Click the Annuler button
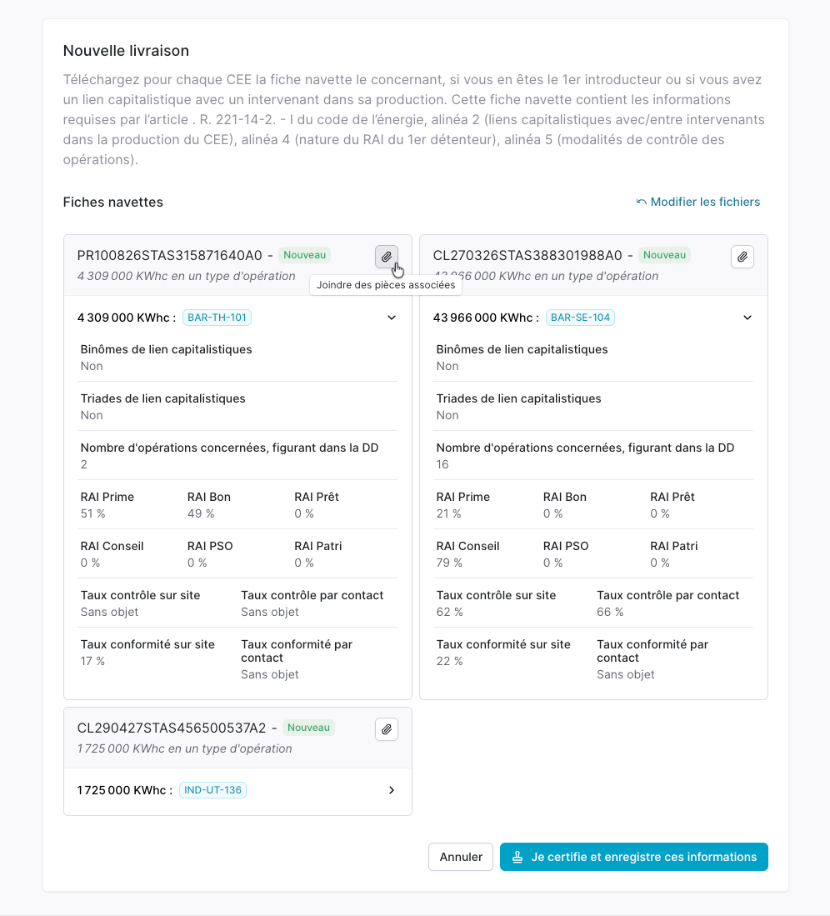Screen dimensions: 830x916 460,857
